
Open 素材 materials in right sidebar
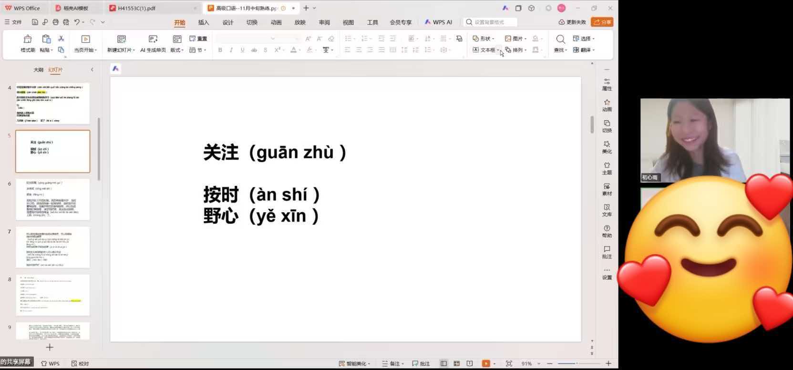(x=607, y=189)
